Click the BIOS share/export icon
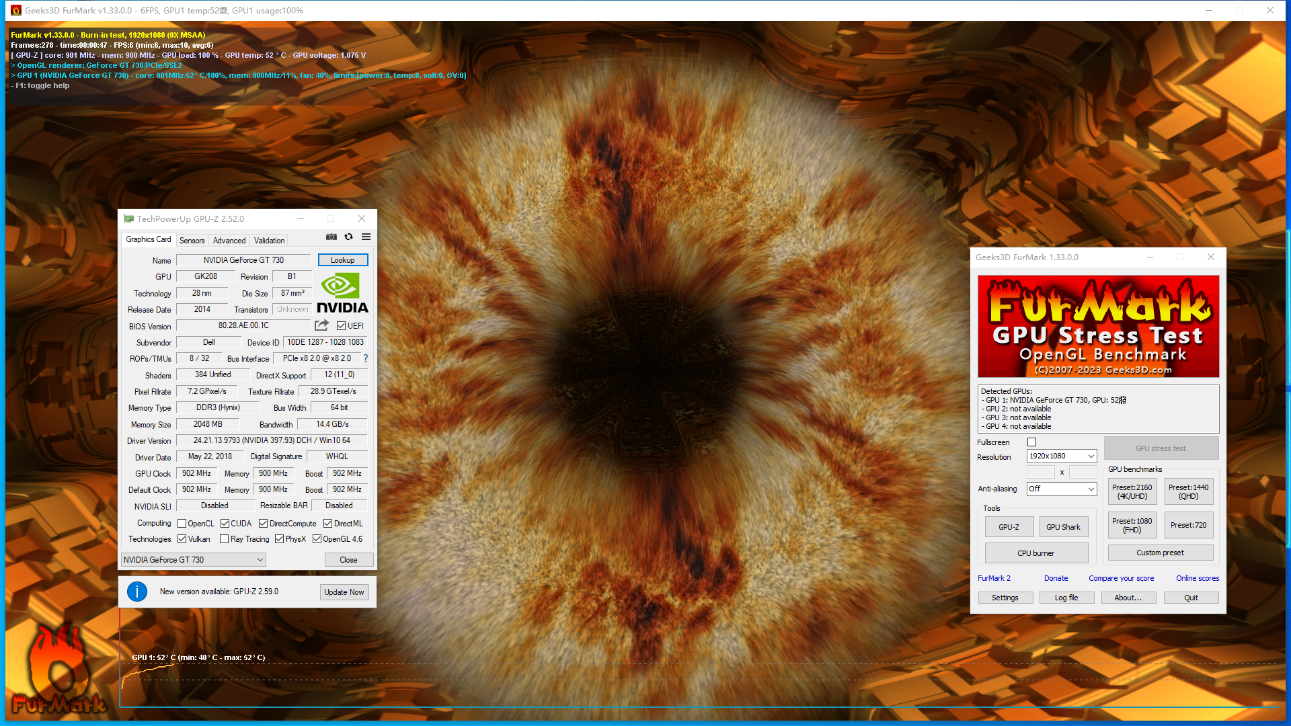The image size is (1291, 726). click(322, 325)
